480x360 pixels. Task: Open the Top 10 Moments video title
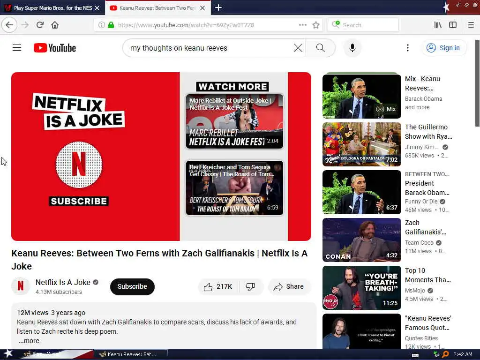427,275
